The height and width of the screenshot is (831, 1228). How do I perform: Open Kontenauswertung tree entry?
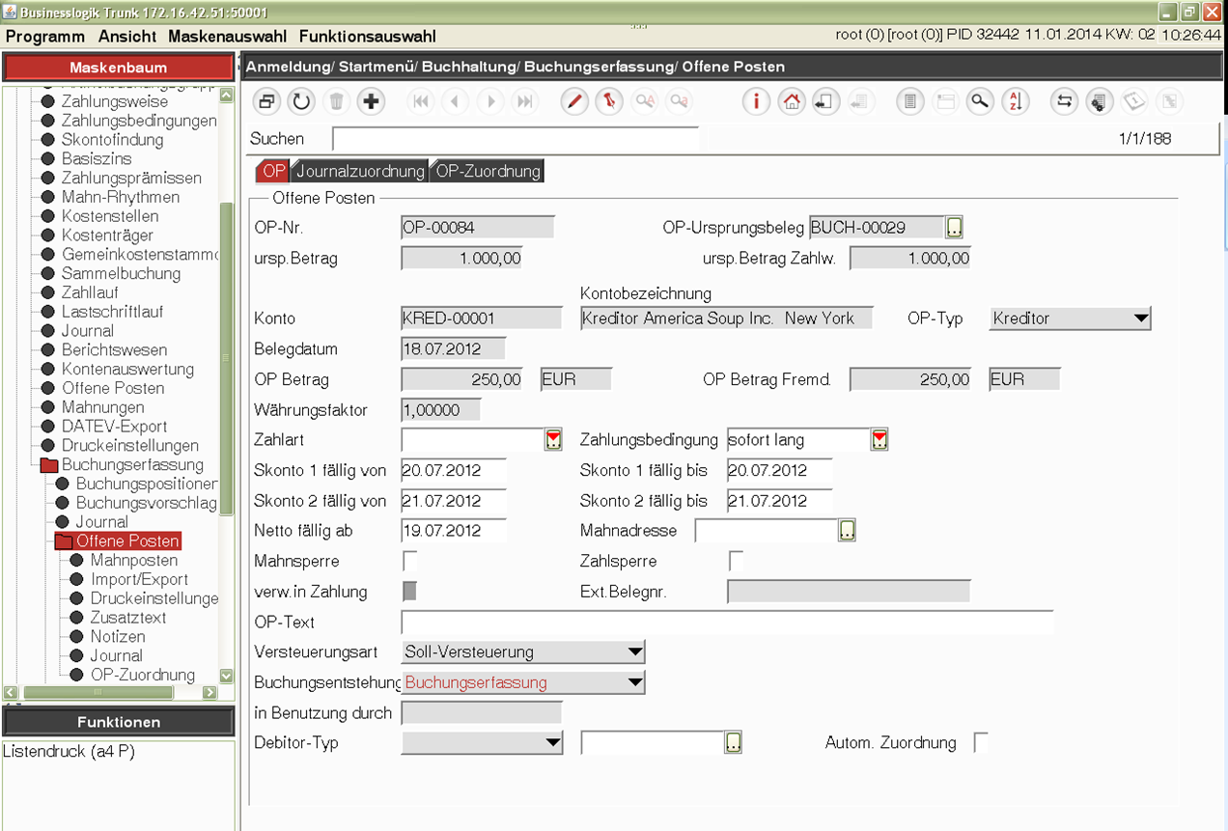pyautogui.click(x=127, y=370)
